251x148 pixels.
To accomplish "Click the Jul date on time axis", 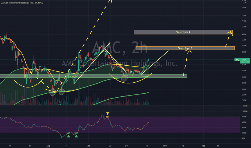I will [10, 146].
